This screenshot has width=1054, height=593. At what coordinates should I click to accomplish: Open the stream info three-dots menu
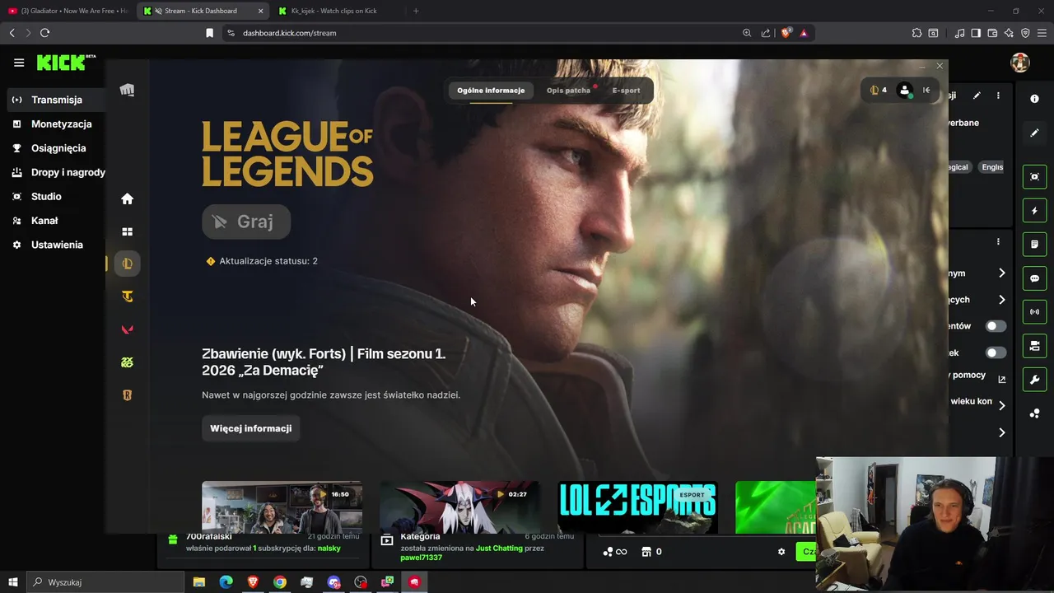pos(998,96)
